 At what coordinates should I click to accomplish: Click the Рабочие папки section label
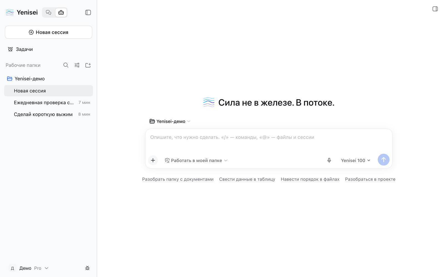tap(23, 65)
